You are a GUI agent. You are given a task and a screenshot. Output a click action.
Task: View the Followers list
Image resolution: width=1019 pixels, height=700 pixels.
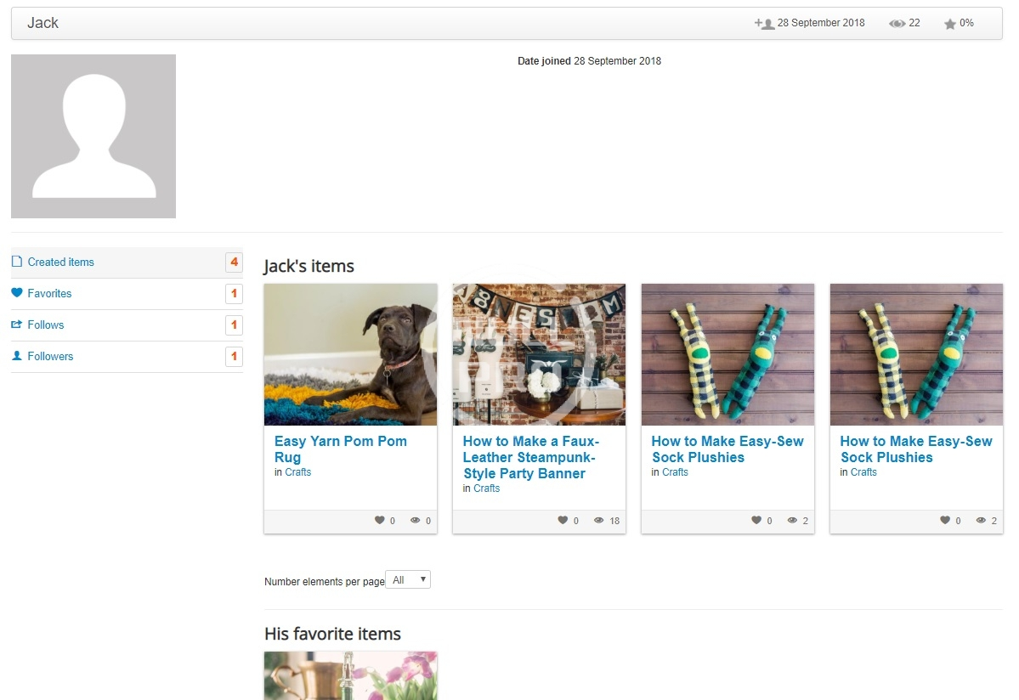50,357
